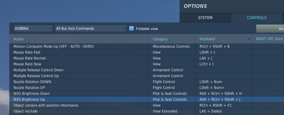
Task: Select Object exclude keyboard binding cell
Action: [223, 111]
